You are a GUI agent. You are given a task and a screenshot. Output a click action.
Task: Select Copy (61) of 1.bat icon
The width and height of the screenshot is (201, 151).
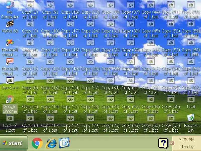pyautogui.click(x=191, y=61)
